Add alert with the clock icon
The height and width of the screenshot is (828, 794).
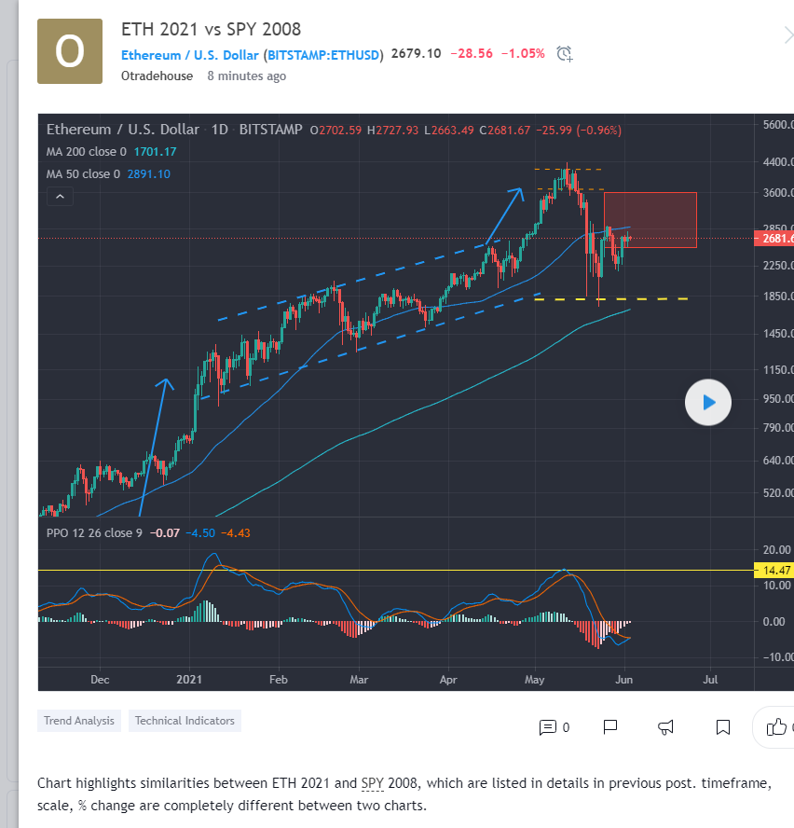click(564, 54)
